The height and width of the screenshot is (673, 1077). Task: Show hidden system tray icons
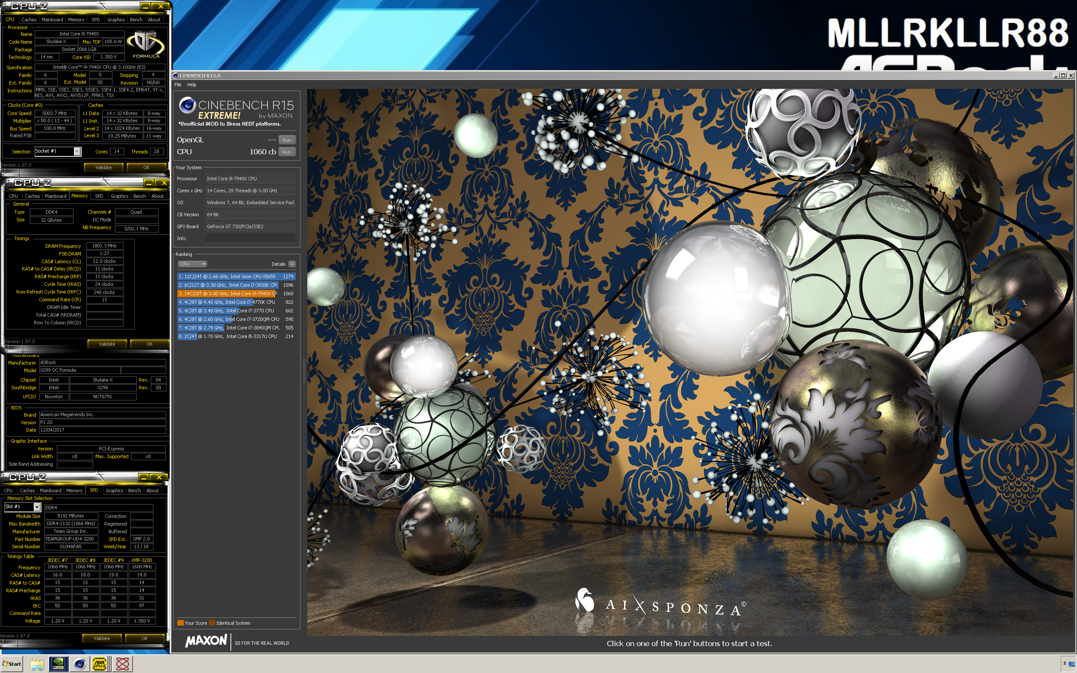point(1065,664)
